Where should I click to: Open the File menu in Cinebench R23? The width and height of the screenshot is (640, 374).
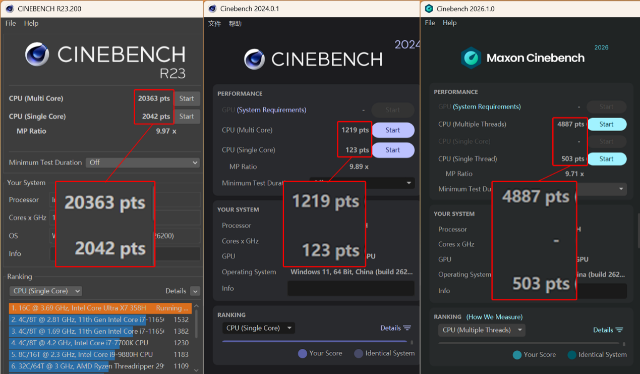pos(11,23)
